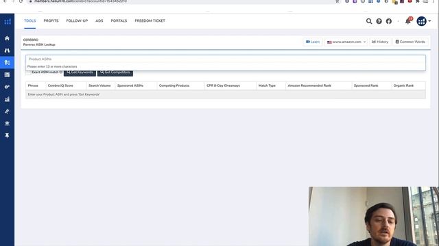Viewport: 439px width, 246px height.
Task: Click the Get Keywords button
Action: tap(80, 72)
